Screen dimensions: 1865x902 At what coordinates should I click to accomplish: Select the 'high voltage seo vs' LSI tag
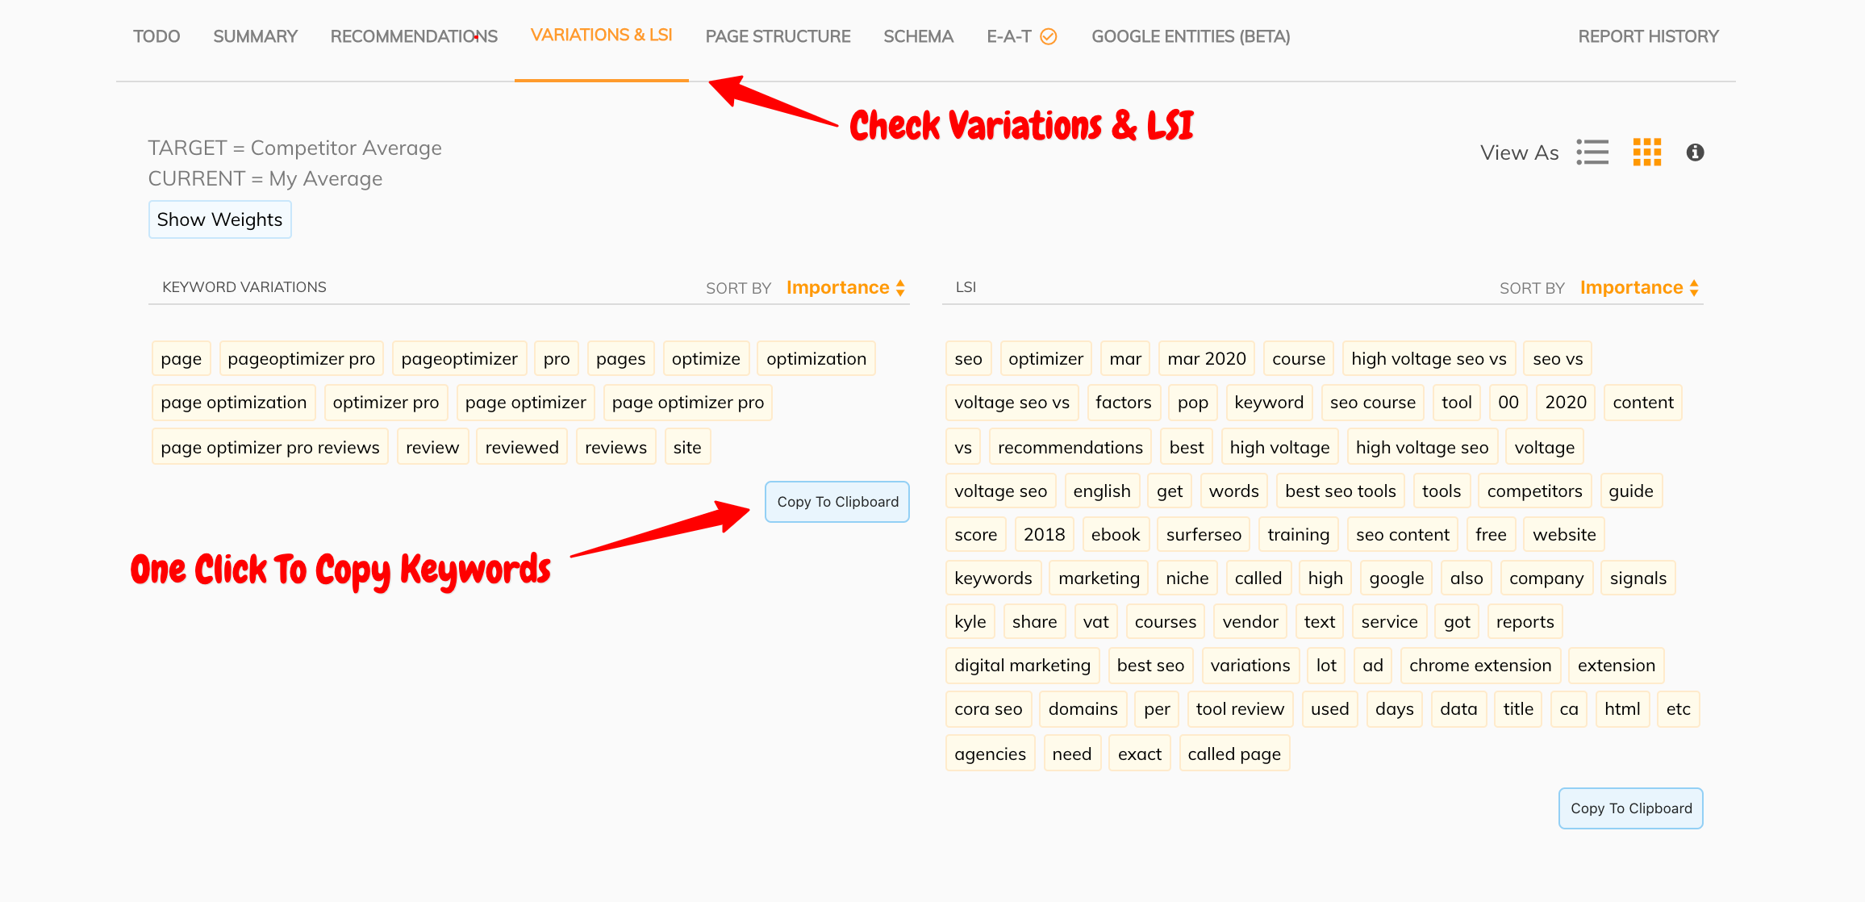[1429, 358]
